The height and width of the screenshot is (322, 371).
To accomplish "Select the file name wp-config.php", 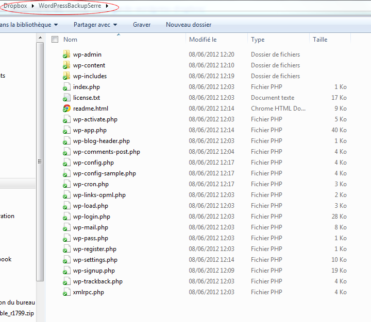I will pos(93,163).
